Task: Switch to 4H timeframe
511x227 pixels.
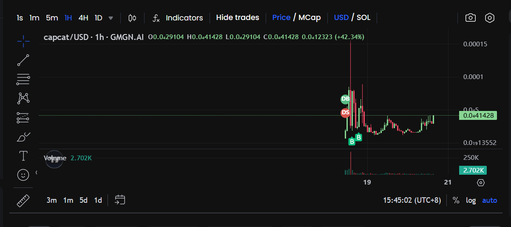Action: [83, 18]
